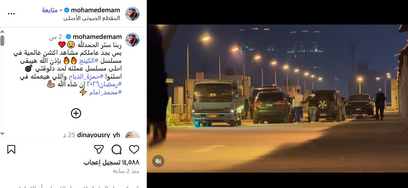This screenshot has height=188, width=408.
Task: Load more comments with the plus circle
Action: 76,113
